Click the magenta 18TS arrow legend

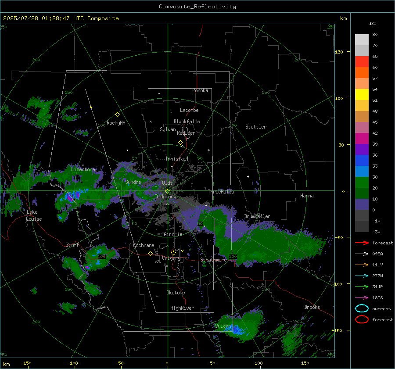(362, 298)
